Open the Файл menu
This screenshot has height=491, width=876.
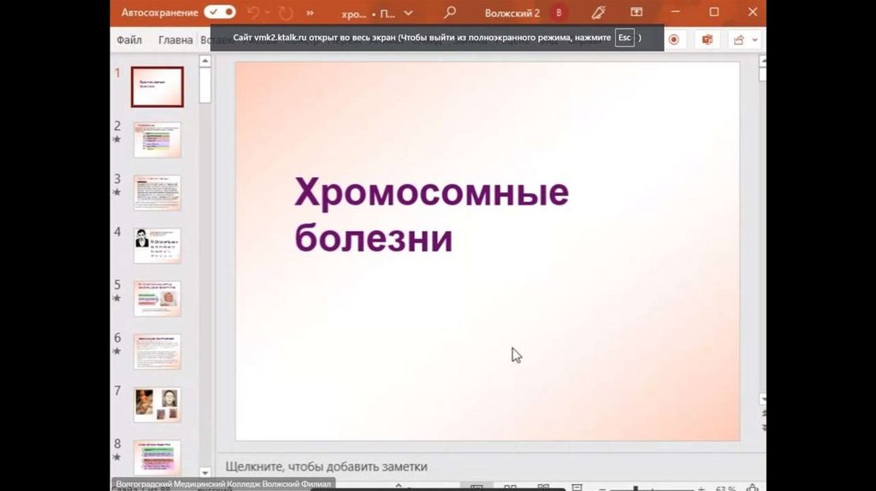[x=129, y=40]
